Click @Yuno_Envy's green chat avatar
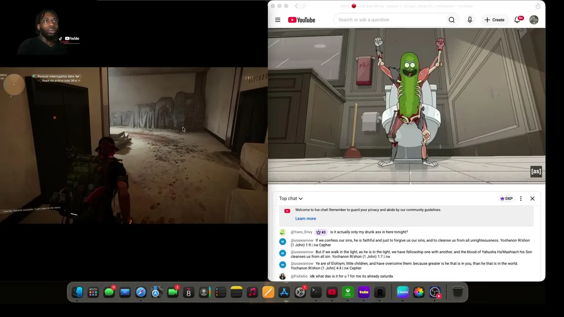This screenshot has width=564, height=317. tap(282, 232)
